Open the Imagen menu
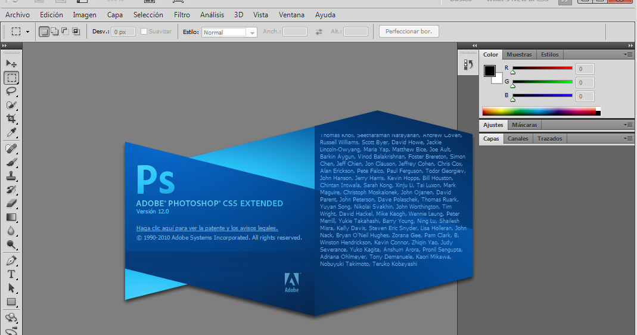The width and height of the screenshot is (637, 335). pos(85,15)
